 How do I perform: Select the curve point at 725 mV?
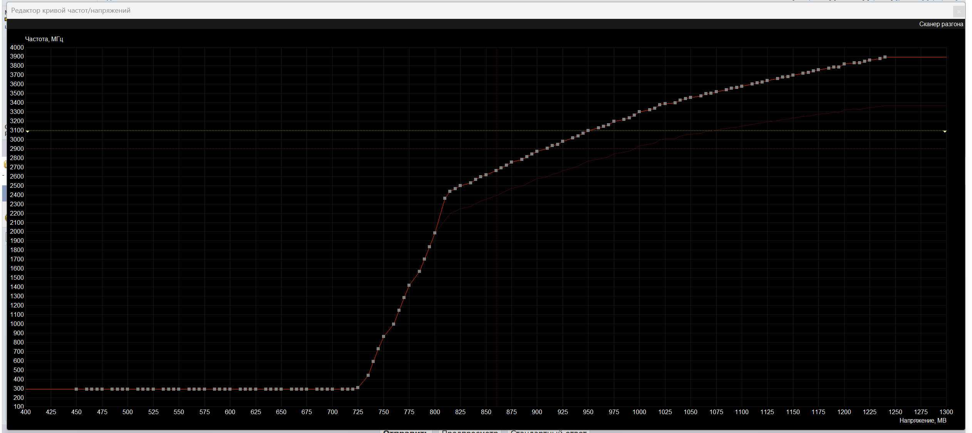(358, 388)
